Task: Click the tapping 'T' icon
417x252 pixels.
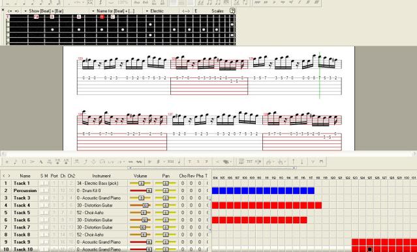Action: pos(190,161)
